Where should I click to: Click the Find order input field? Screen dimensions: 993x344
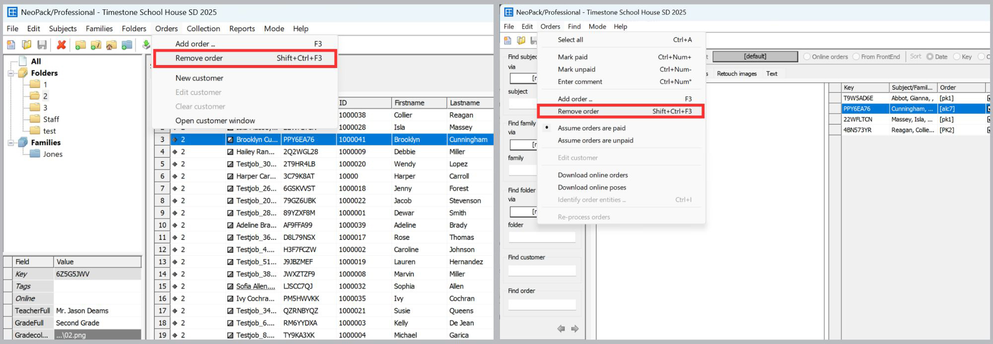point(542,304)
